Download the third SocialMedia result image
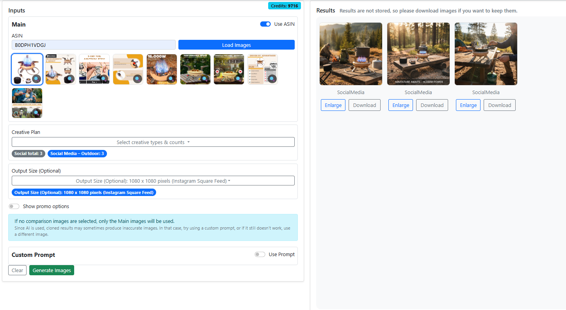 click(x=499, y=105)
